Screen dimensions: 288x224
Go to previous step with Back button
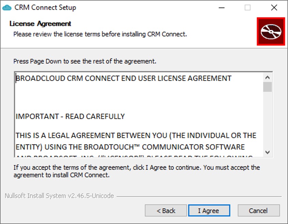166,210
